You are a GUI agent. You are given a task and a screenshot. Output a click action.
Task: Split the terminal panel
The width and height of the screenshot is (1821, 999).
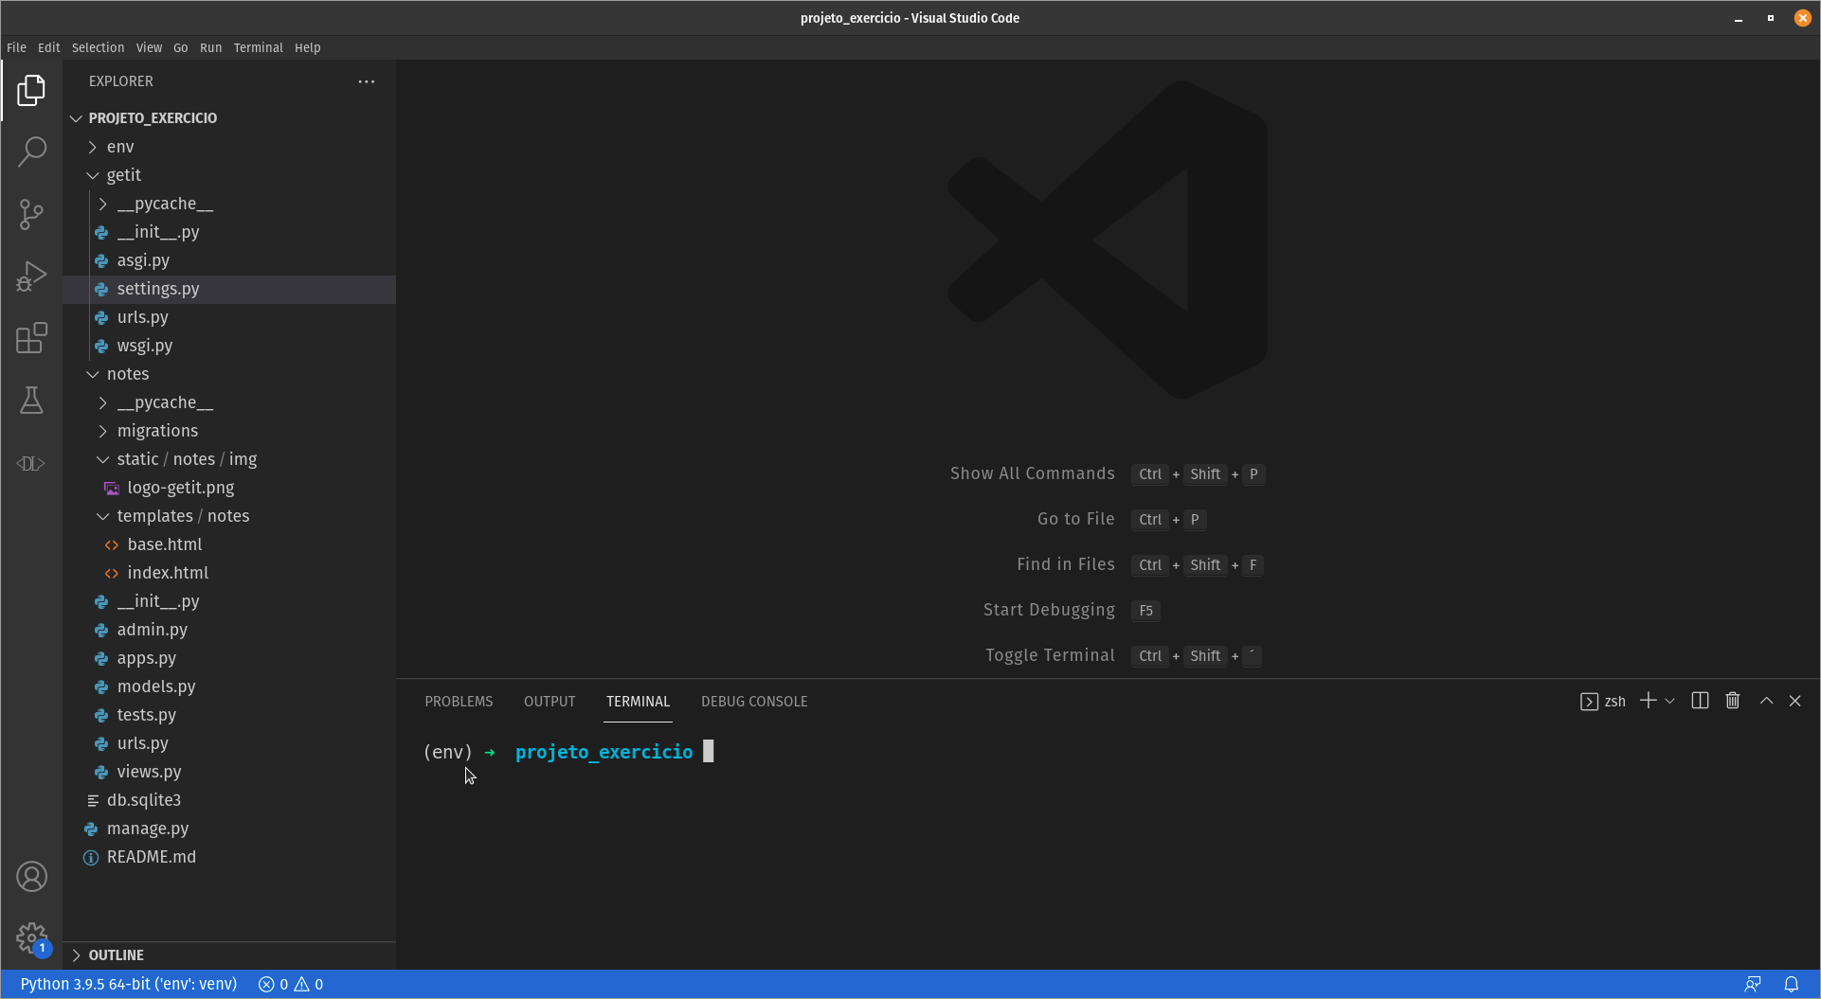(x=1700, y=701)
